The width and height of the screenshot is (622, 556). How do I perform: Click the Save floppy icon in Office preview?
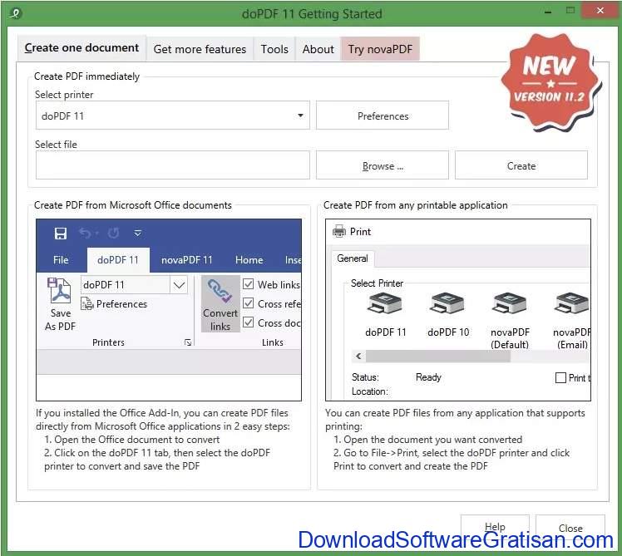61,234
